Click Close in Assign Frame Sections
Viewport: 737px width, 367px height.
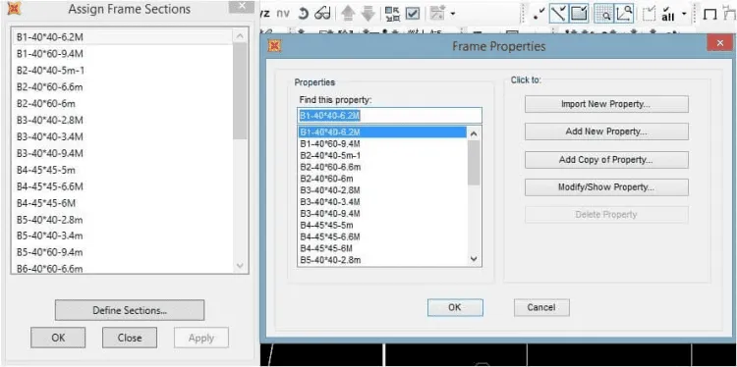pos(130,338)
